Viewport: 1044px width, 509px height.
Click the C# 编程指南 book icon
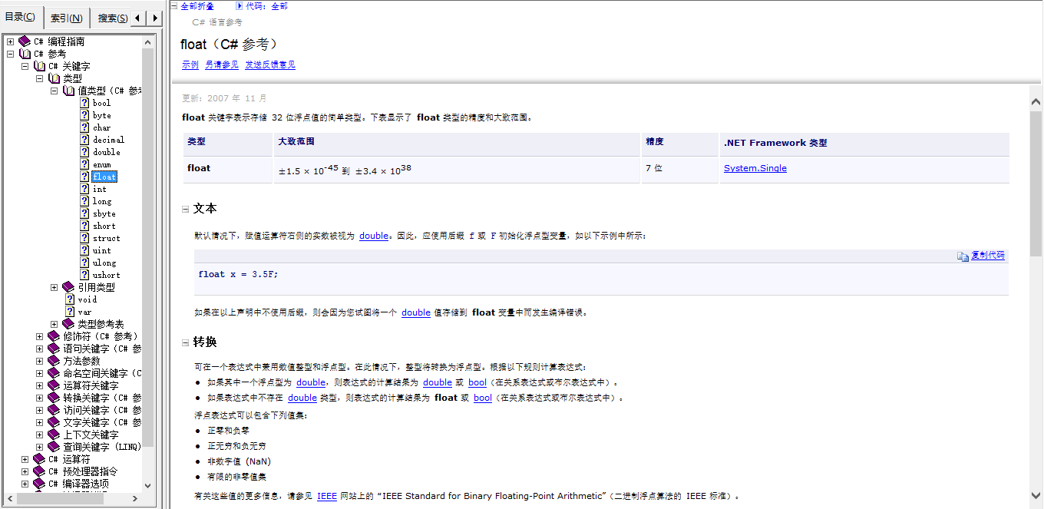coord(23,41)
